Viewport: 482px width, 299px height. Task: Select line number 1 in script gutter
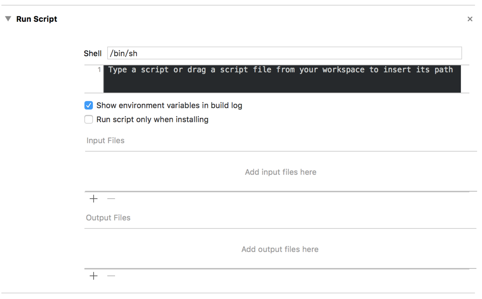pyautogui.click(x=99, y=70)
